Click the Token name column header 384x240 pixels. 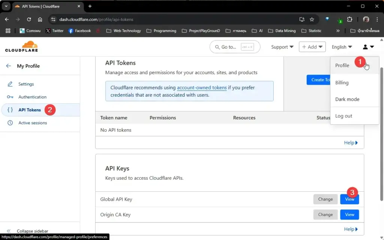114,118
